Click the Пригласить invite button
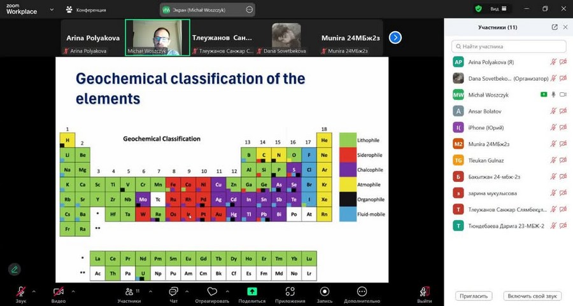The height and width of the screenshot is (306, 573). coord(474,296)
